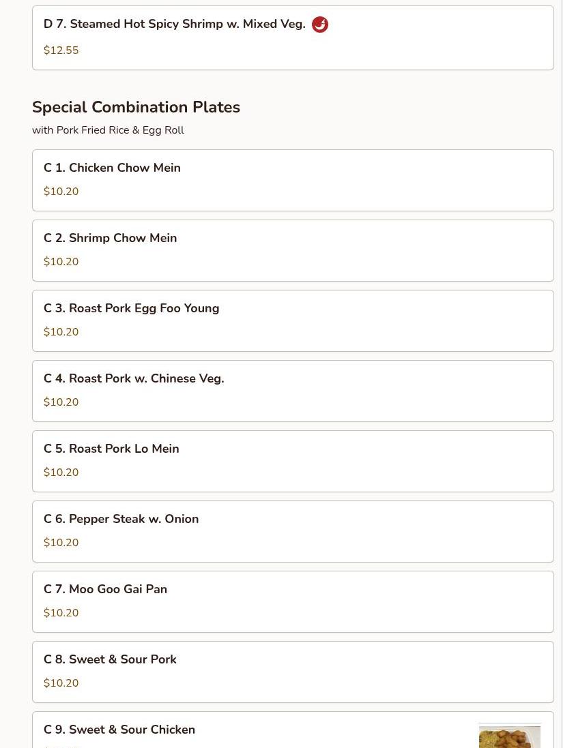
Task: Click the $10.20 price under Pepper Steak w. Onion
Action: coord(61,543)
